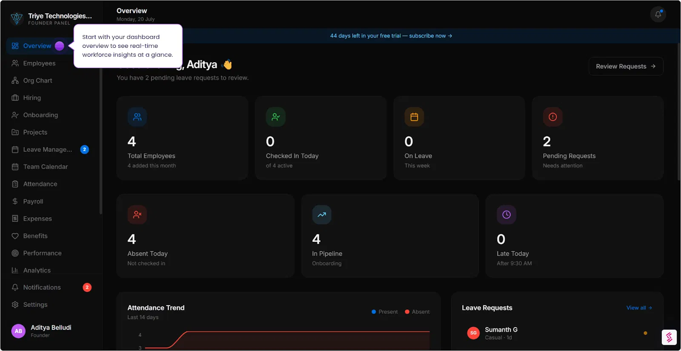Navigate to Team Calendar
Image resolution: width=681 pixels, height=351 pixels.
click(x=51, y=167)
